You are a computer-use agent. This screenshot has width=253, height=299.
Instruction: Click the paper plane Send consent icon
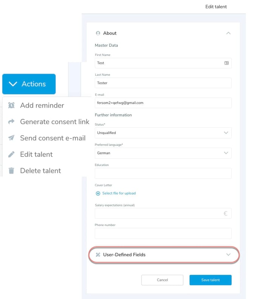click(11, 138)
